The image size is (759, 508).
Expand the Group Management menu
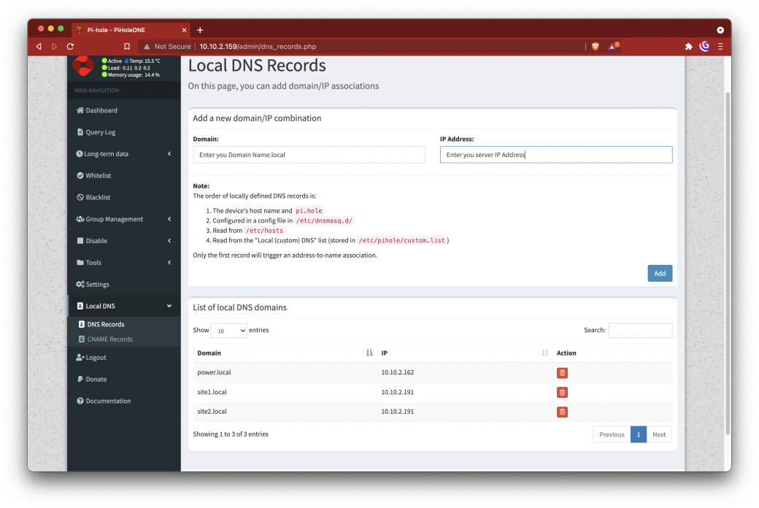point(123,219)
